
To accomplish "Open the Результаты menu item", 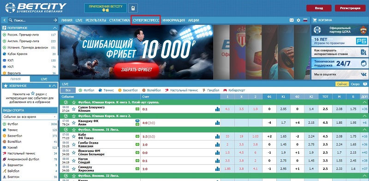I will 96,20.
